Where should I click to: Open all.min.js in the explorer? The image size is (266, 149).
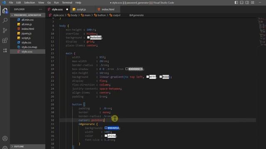tap(27, 24)
